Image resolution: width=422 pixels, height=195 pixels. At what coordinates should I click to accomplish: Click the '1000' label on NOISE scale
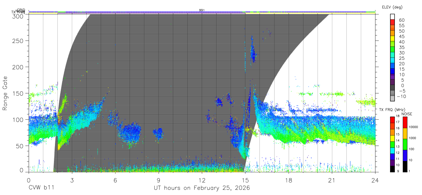[412, 138]
